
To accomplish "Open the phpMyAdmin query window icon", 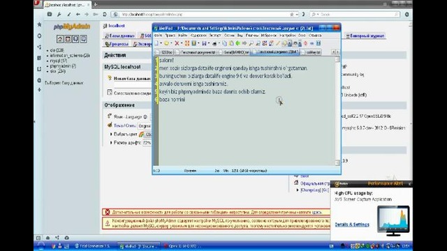I will (75, 39).
